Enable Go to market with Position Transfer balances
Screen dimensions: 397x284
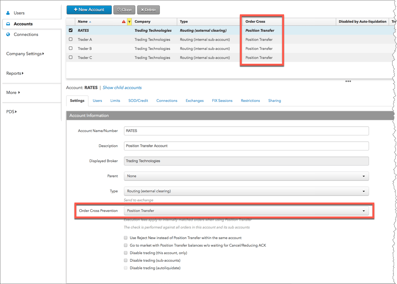[x=125, y=245]
